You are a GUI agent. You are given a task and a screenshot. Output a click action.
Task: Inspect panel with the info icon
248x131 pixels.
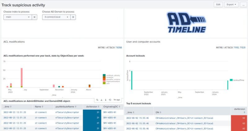point(106,100)
